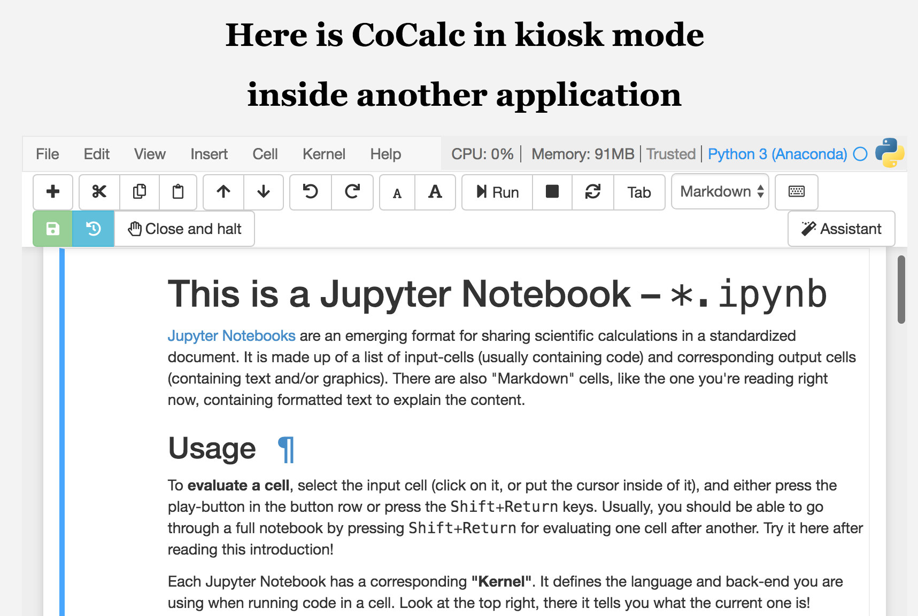Move cell up with arrow icon
The width and height of the screenshot is (918, 616).
pyautogui.click(x=223, y=192)
